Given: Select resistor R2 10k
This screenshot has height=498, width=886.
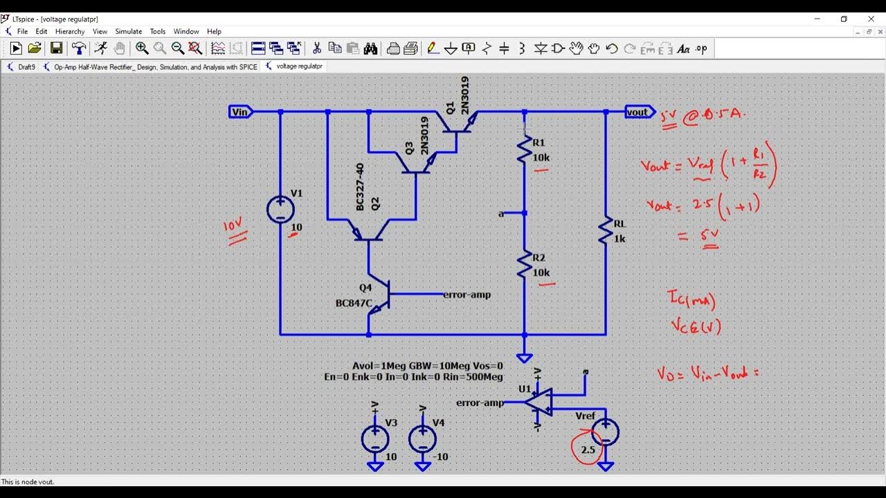Looking at the screenshot, I should [524, 265].
